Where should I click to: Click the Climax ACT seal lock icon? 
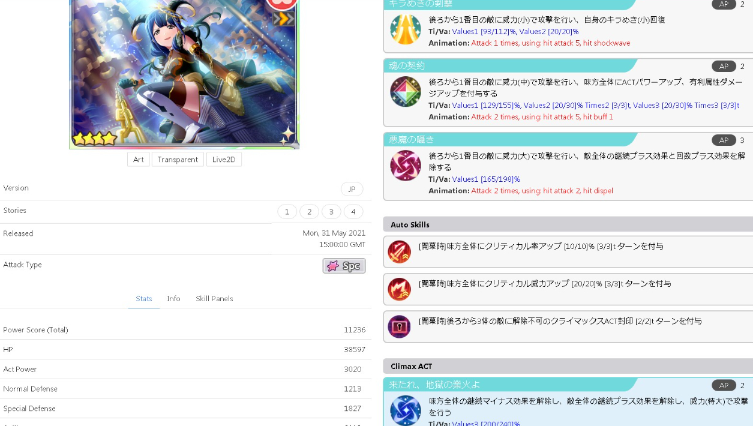[400, 326]
